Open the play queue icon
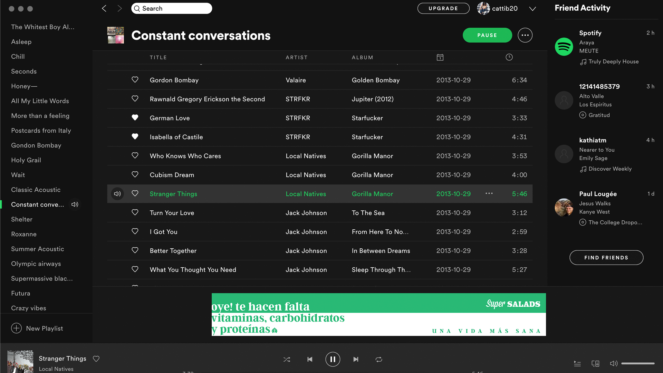 click(577, 363)
